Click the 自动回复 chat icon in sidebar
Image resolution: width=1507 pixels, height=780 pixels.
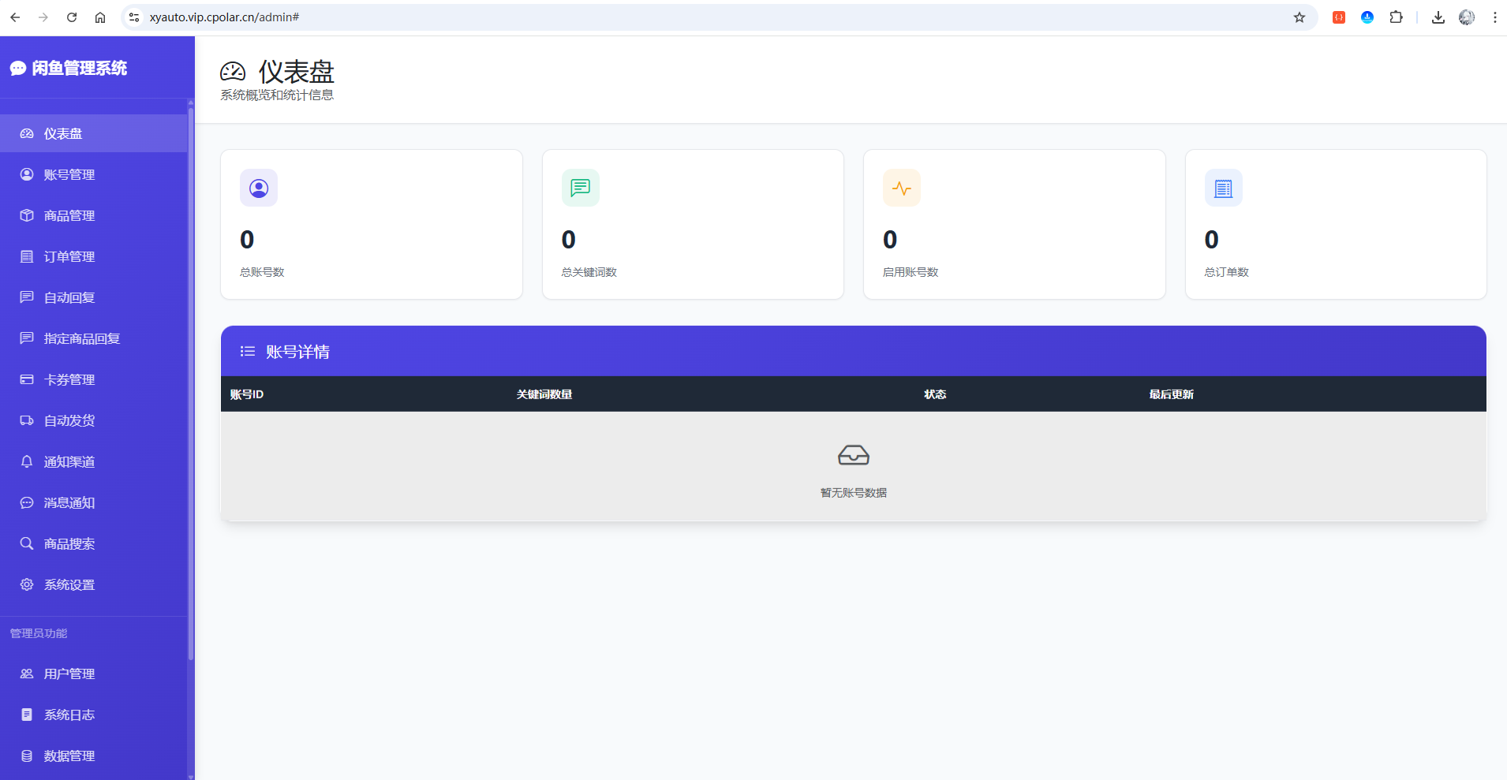(27, 297)
